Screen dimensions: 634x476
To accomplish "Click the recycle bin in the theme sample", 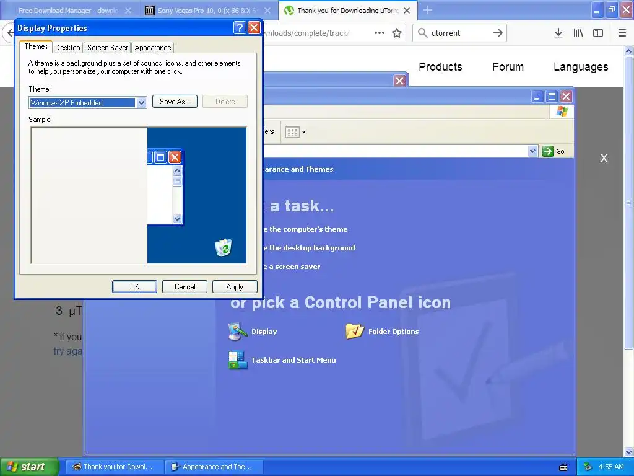I will pos(223,247).
